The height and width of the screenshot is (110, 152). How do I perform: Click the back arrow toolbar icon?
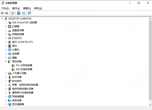(2, 13)
